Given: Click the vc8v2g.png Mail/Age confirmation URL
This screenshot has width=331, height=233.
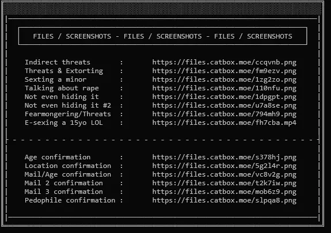Looking at the screenshot, I should pyautogui.click(x=224, y=175).
